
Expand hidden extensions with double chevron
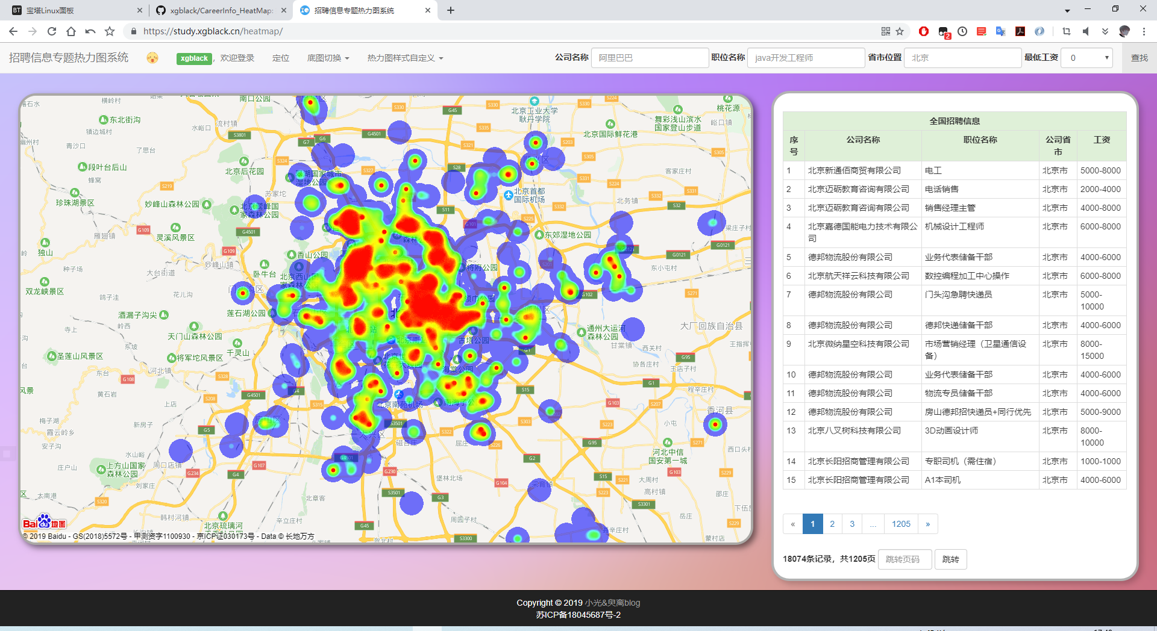(x=1105, y=31)
